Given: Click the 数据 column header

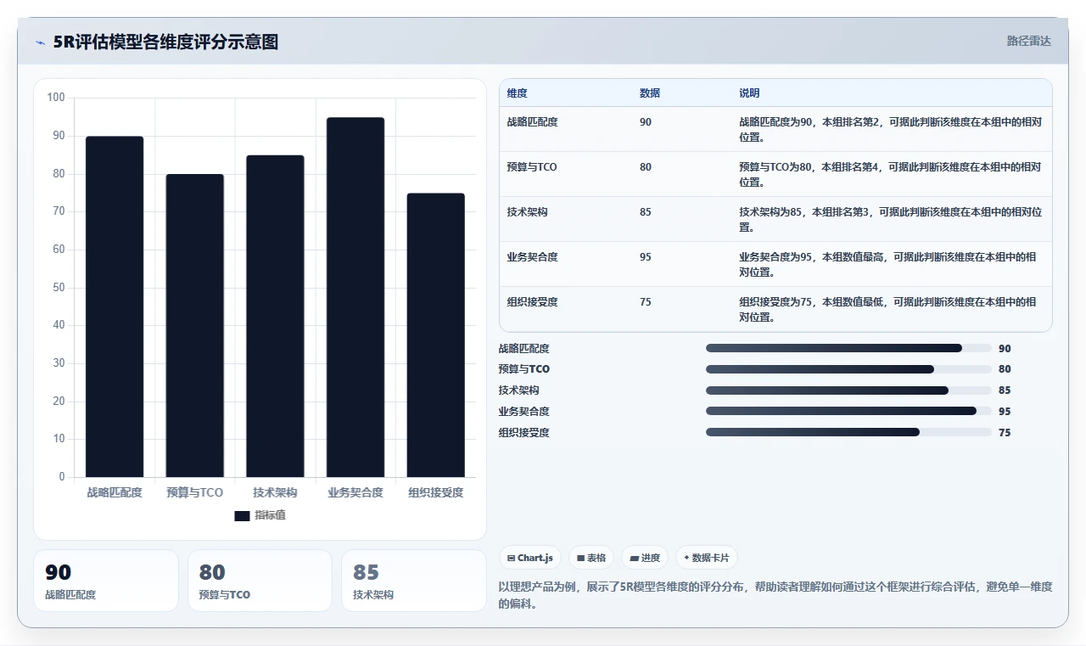Looking at the screenshot, I should (650, 93).
